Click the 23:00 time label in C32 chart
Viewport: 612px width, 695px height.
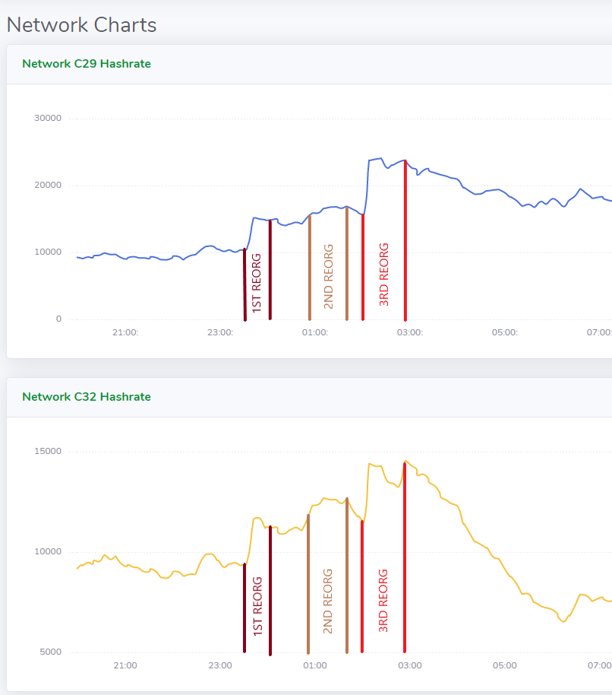[220, 665]
